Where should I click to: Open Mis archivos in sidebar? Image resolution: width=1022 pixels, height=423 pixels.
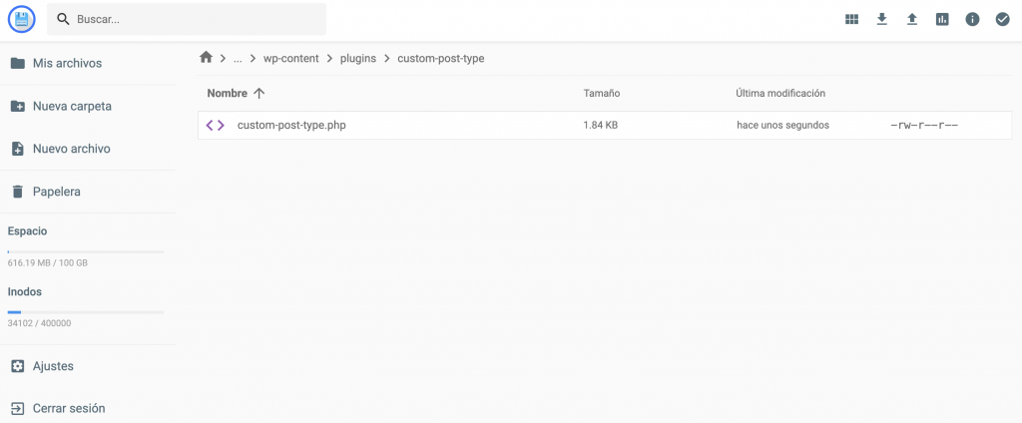[67, 63]
